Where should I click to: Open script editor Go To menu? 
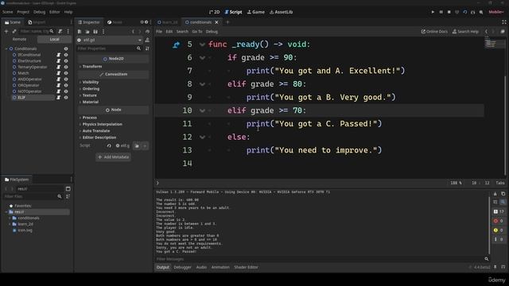coord(197,32)
